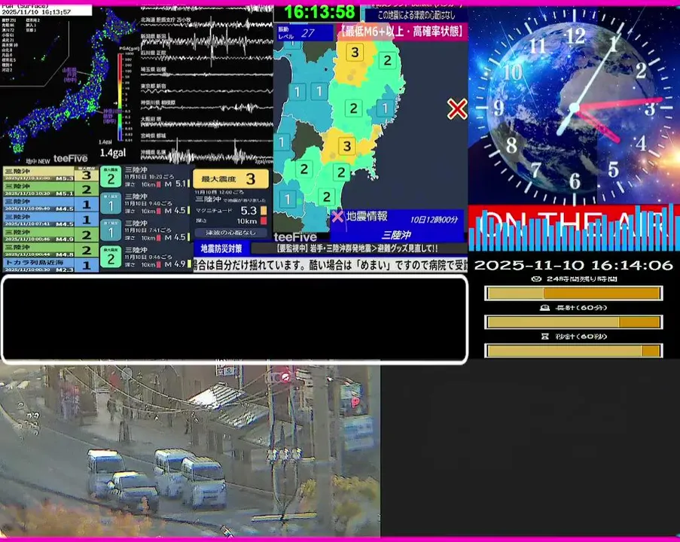Click the intensity 1 badge for 9:40 quake
This screenshot has width=680, height=542.
[111, 204]
